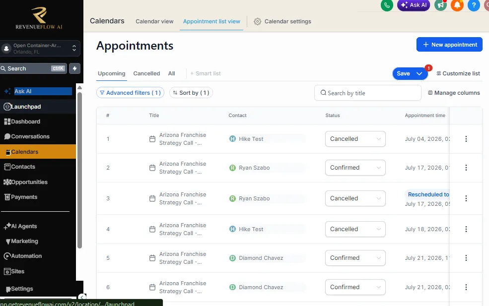The width and height of the screenshot is (489, 306).
Task: Expand the Save button dropdown arrow
Action: (x=419, y=73)
